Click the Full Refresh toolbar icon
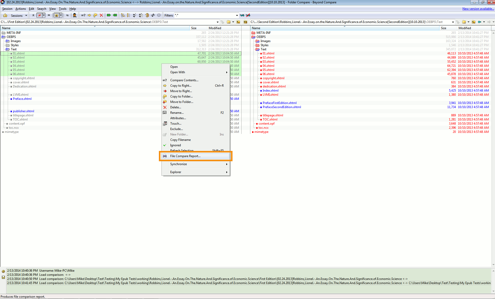Viewport: 495px width, 299px height. click(x=147, y=15)
